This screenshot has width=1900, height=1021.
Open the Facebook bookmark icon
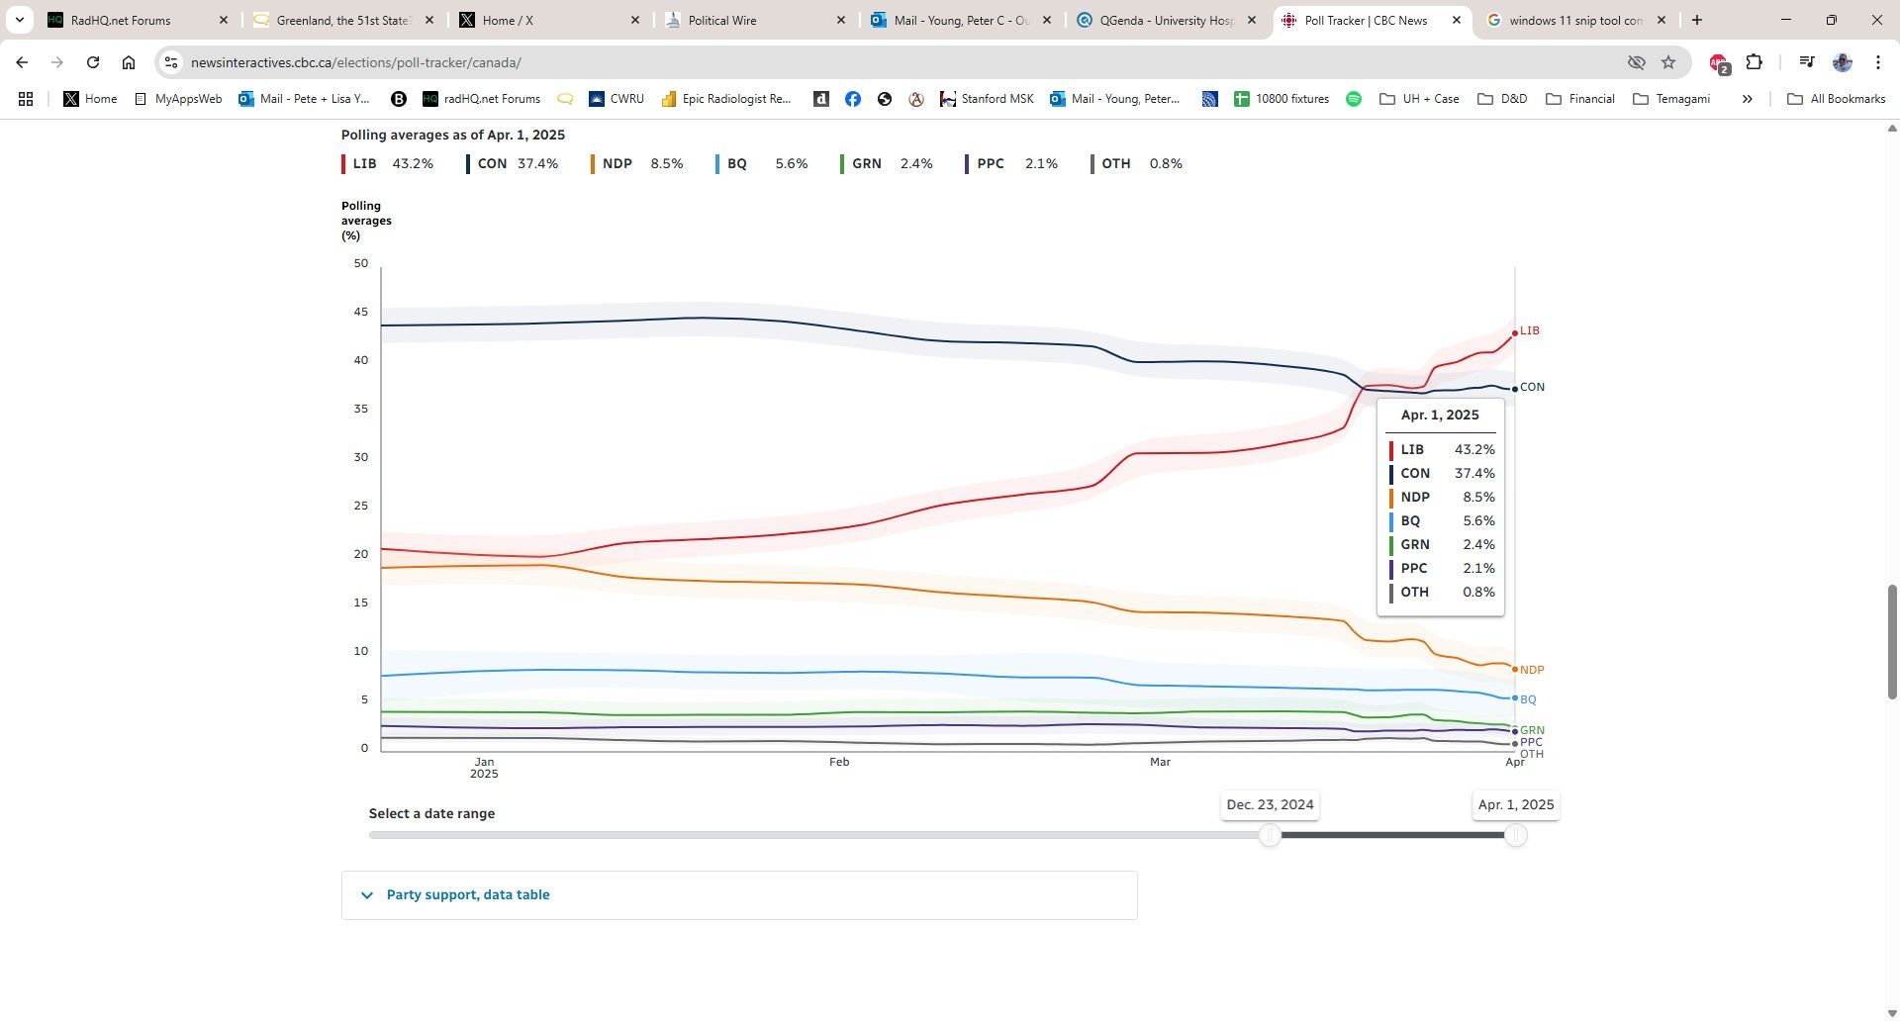click(x=853, y=99)
